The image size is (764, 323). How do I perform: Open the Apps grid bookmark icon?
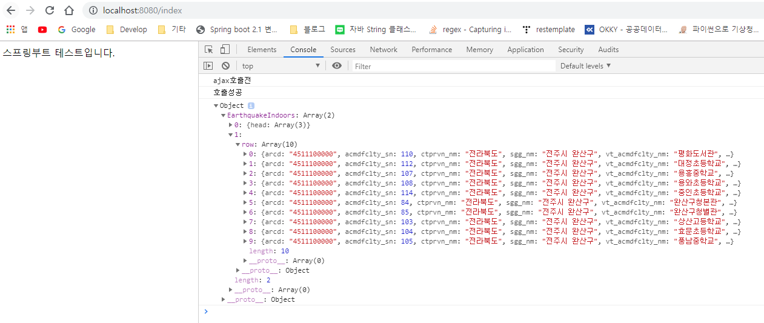tap(10, 29)
